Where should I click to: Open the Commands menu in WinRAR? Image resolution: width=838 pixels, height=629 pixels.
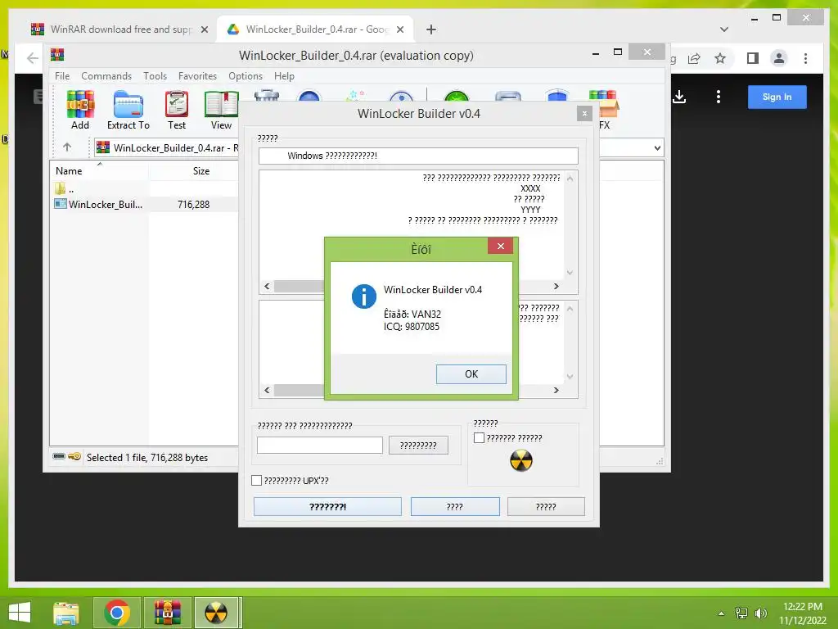pyautogui.click(x=106, y=76)
